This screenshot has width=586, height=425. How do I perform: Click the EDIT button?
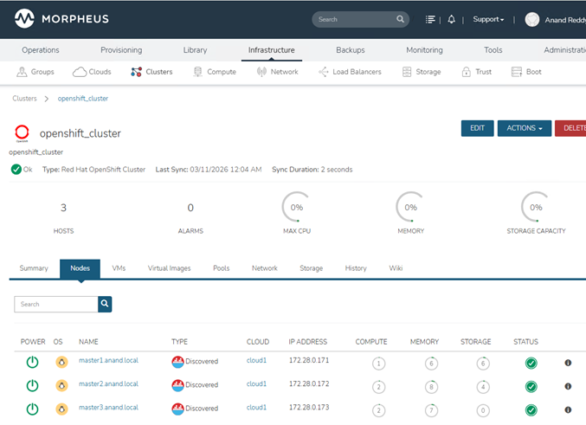click(x=477, y=128)
